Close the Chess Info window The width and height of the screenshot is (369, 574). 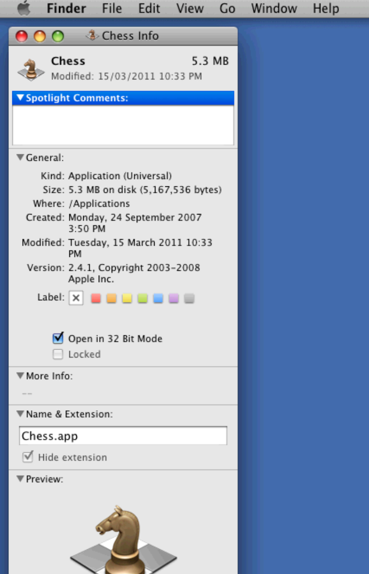tap(22, 36)
